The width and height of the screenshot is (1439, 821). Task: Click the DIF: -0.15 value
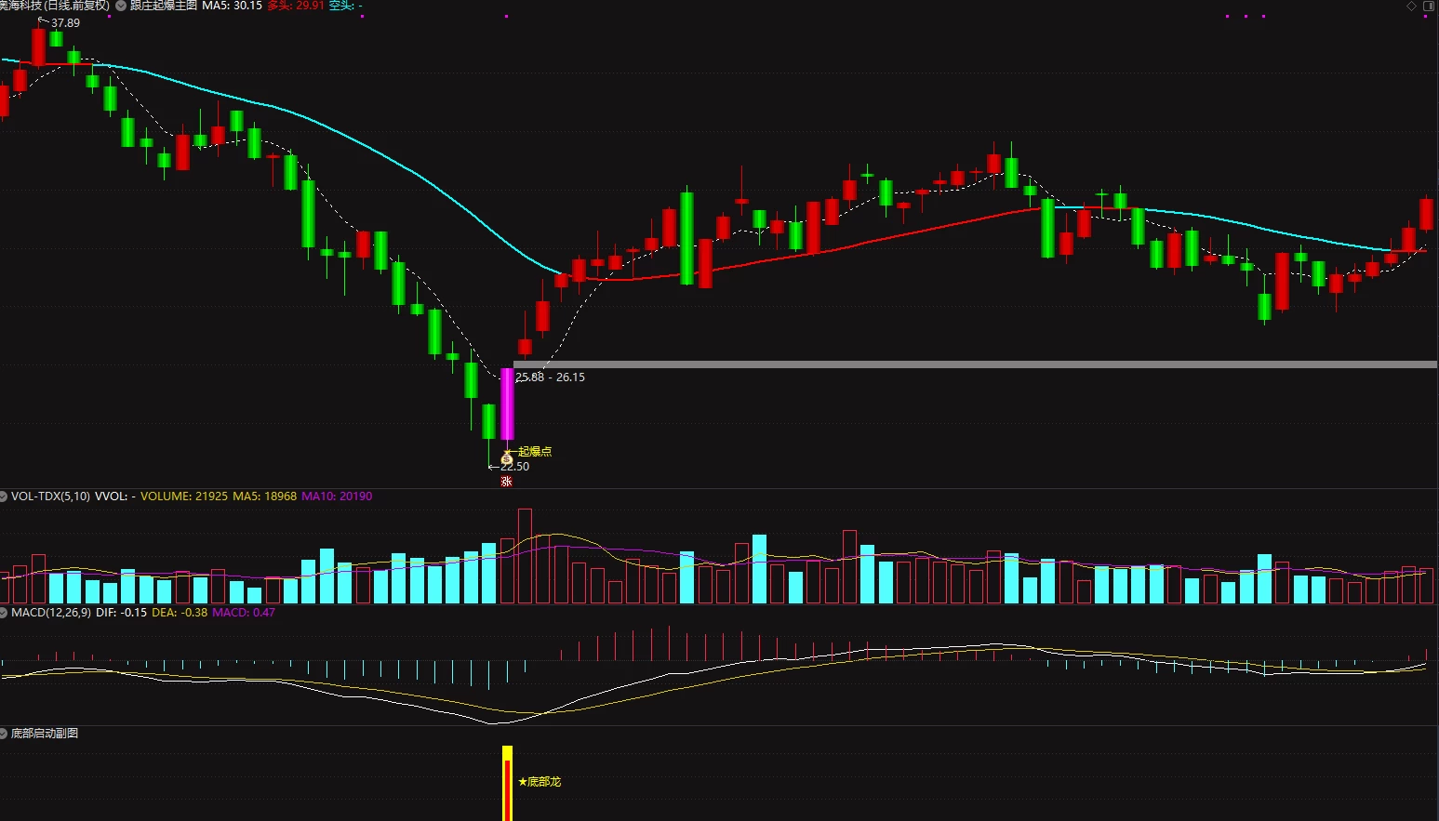click(121, 613)
